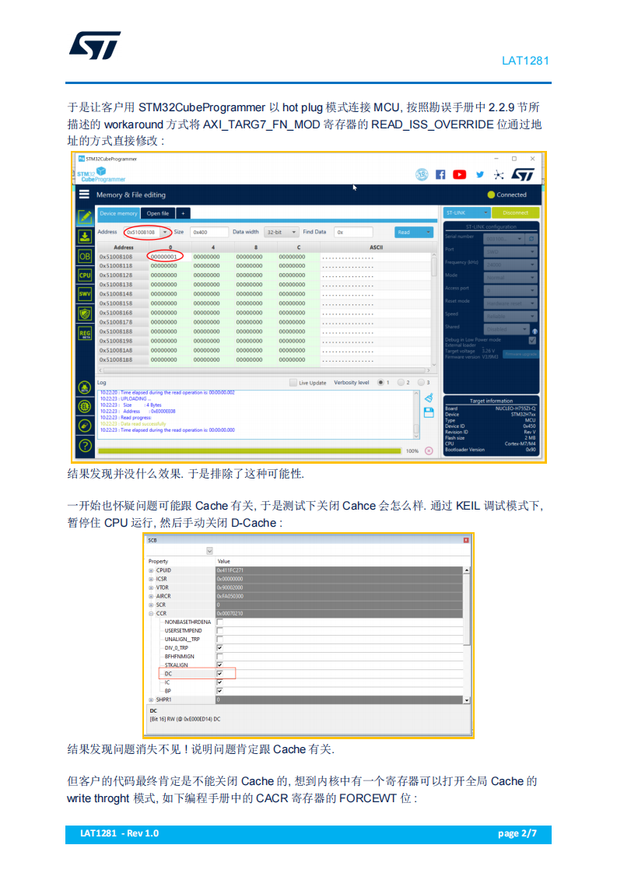Click memory cell 00000001 at 0x51008108
This screenshot has height=873, width=617.
(164, 257)
